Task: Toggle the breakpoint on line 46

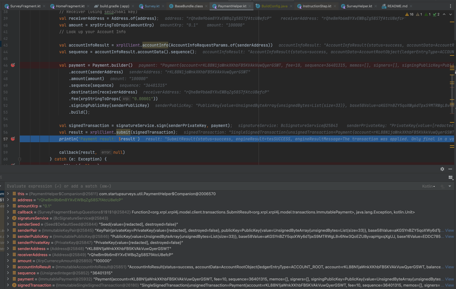Action: (x=13, y=65)
